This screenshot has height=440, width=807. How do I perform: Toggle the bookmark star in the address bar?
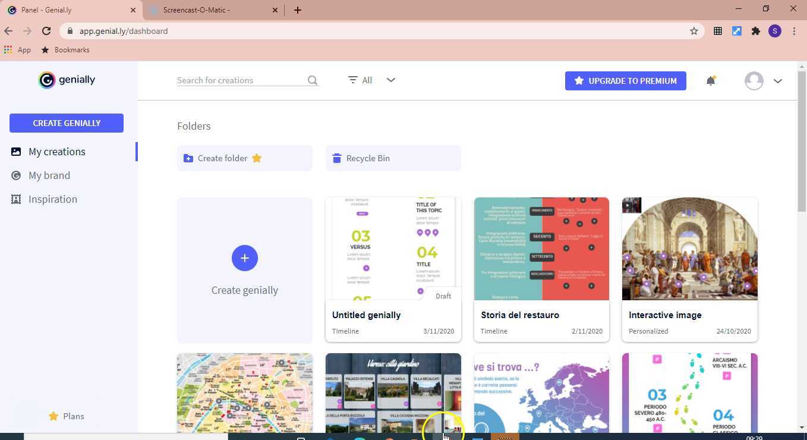click(x=693, y=31)
